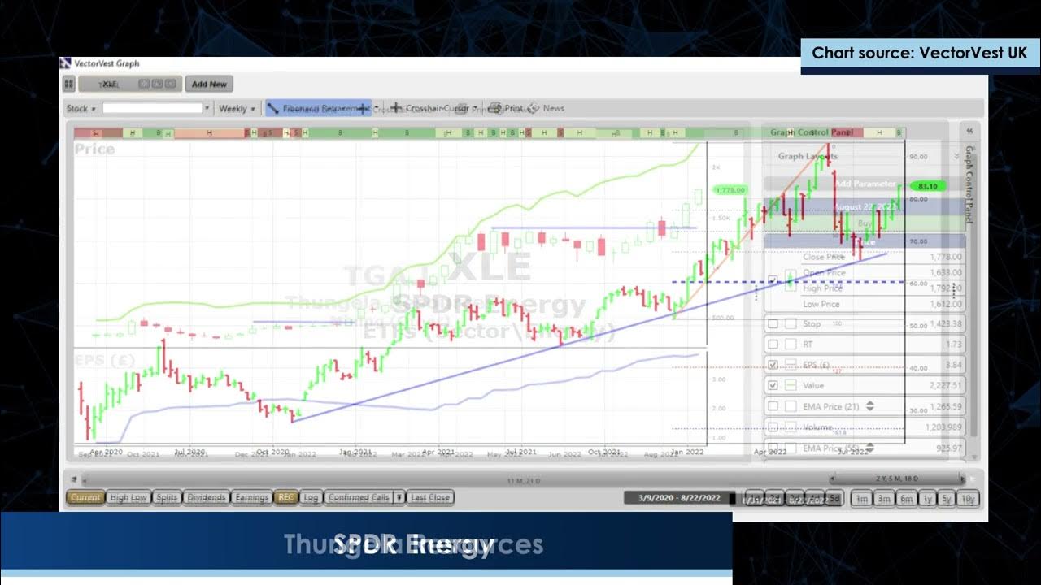Viewport: 1041px width, 585px height.
Task: Click the Graph Control Panel vertical tab
Action: pyautogui.click(x=969, y=184)
